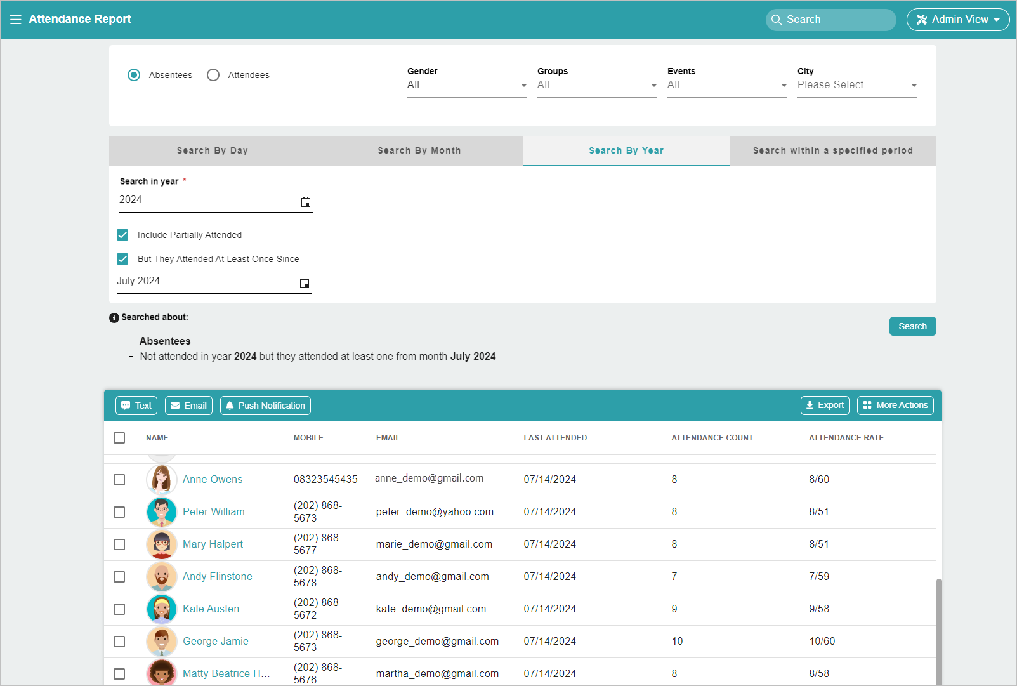Click email anne_demo@gmail.com
Viewport: 1017px width, 686px height.
430,478
